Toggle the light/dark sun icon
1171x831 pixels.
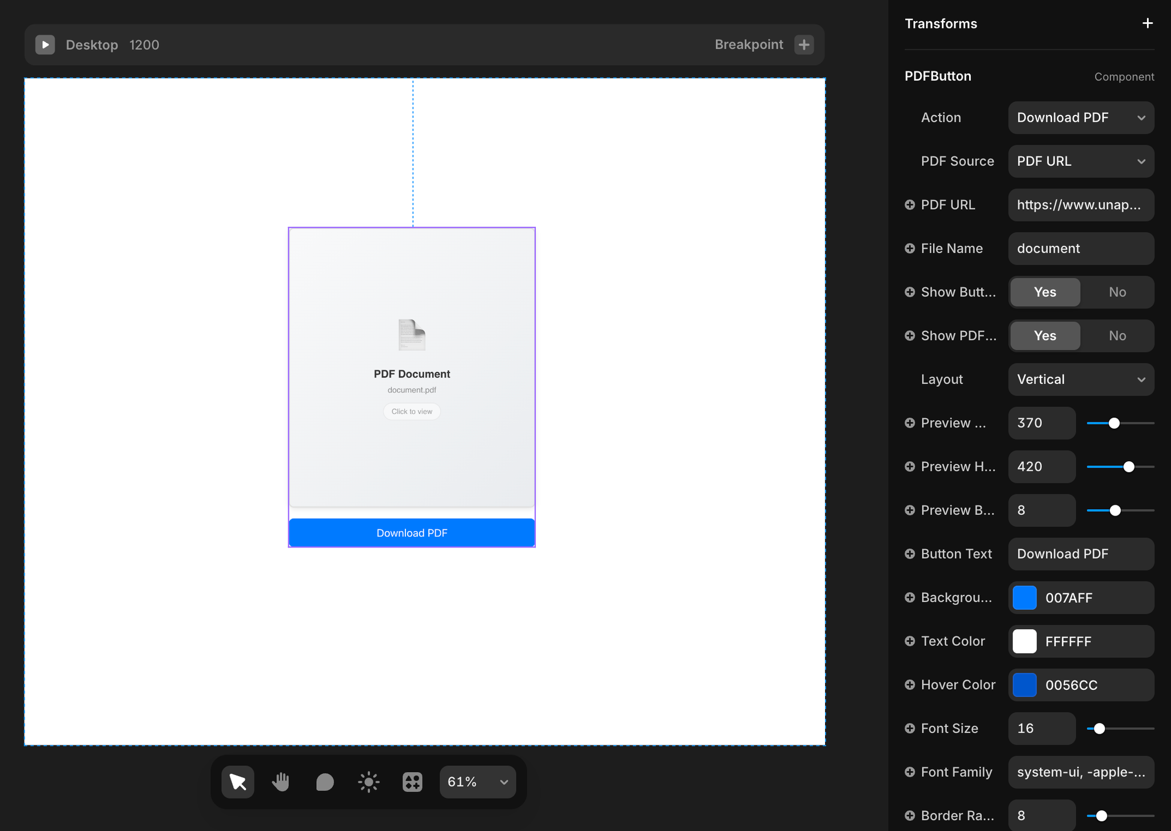[369, 782]
